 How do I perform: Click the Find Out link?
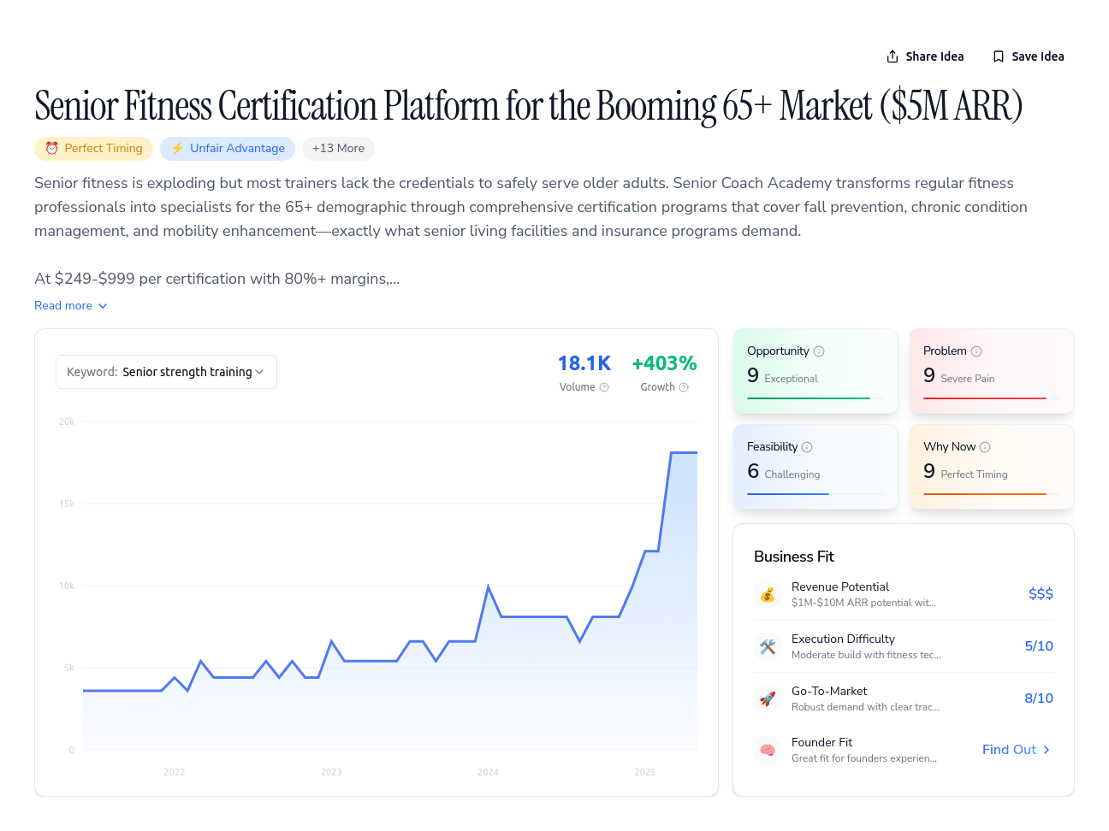coord(1017,750)
